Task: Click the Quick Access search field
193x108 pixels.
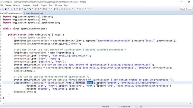Action: 186,9
